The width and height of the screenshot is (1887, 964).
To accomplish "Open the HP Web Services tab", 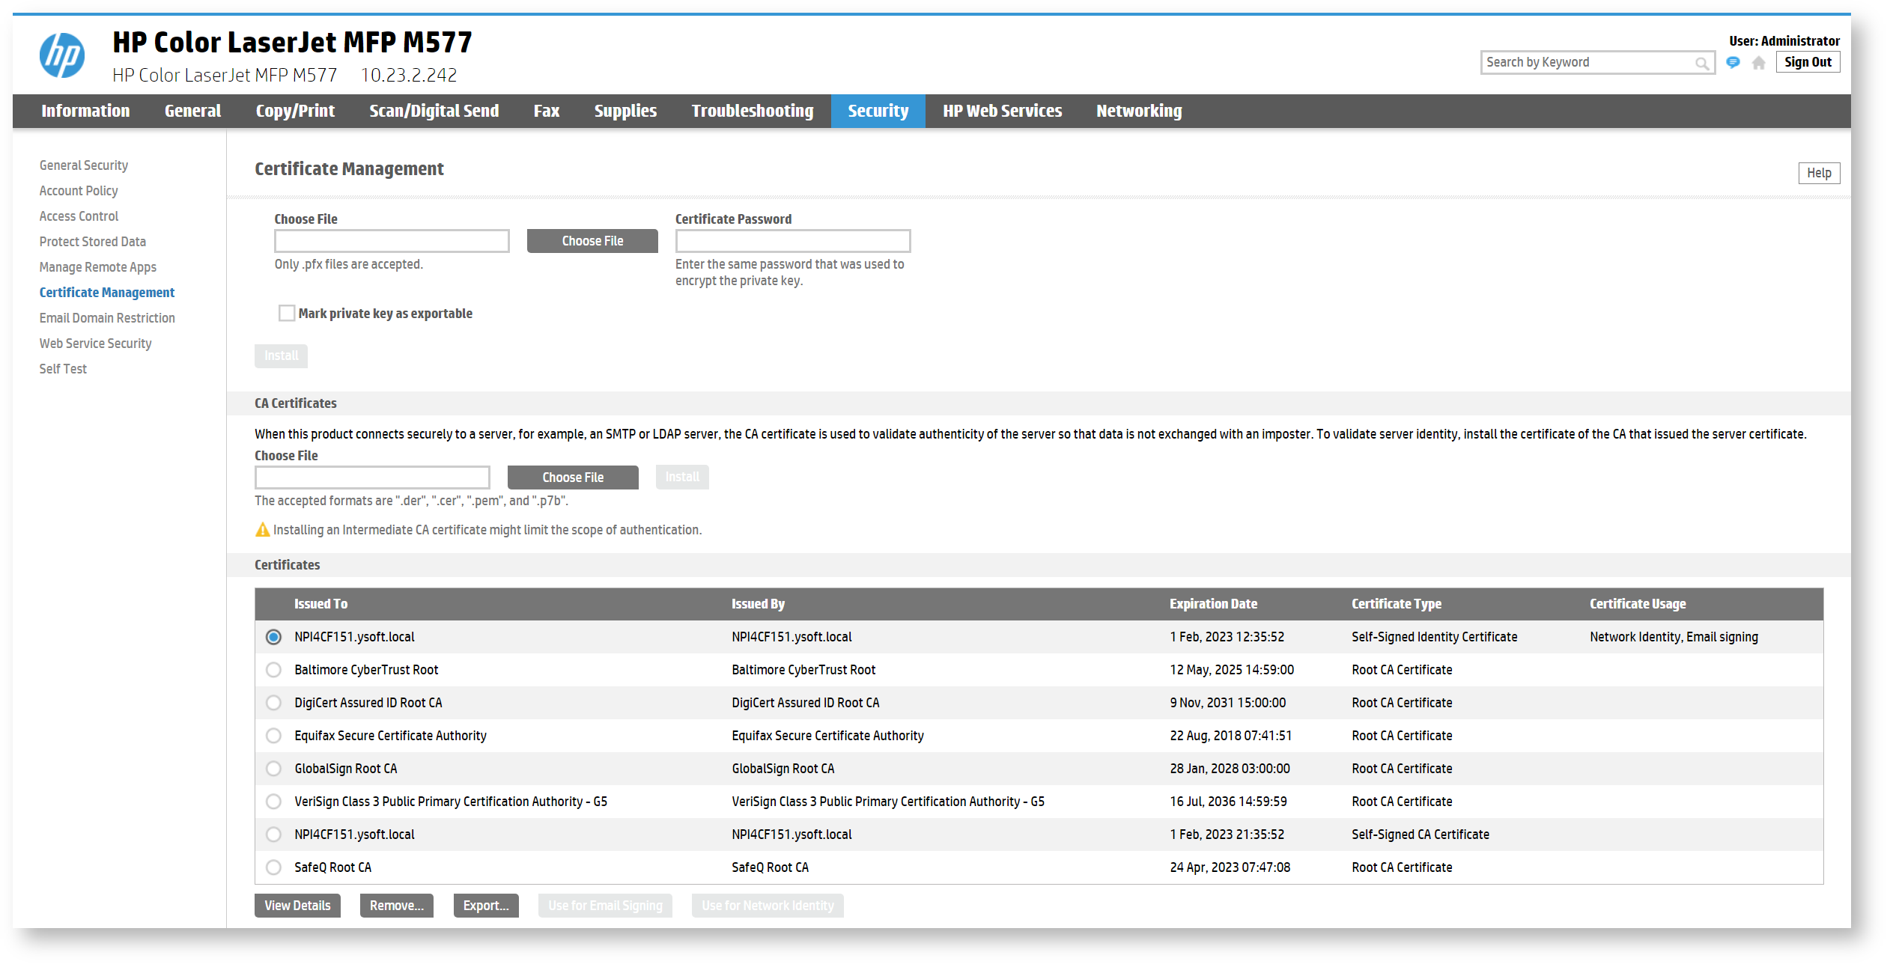I will (1002, 111).
